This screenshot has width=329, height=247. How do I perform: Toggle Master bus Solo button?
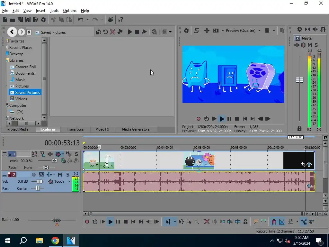pos(316,45)
